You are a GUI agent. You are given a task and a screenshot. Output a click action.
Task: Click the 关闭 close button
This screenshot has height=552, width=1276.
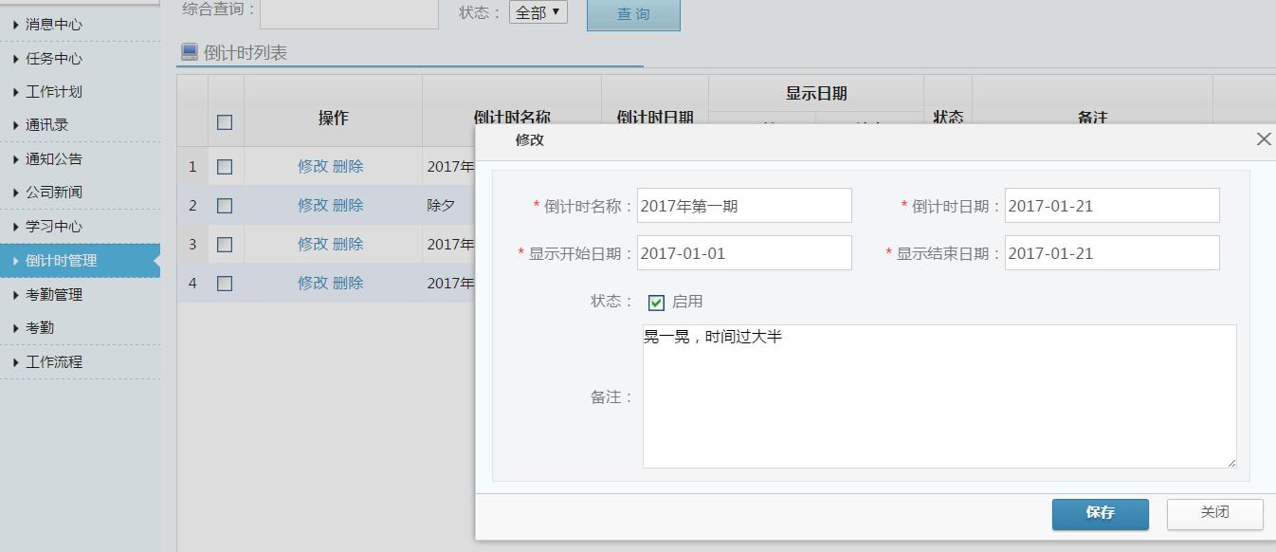pos(1213,513)
